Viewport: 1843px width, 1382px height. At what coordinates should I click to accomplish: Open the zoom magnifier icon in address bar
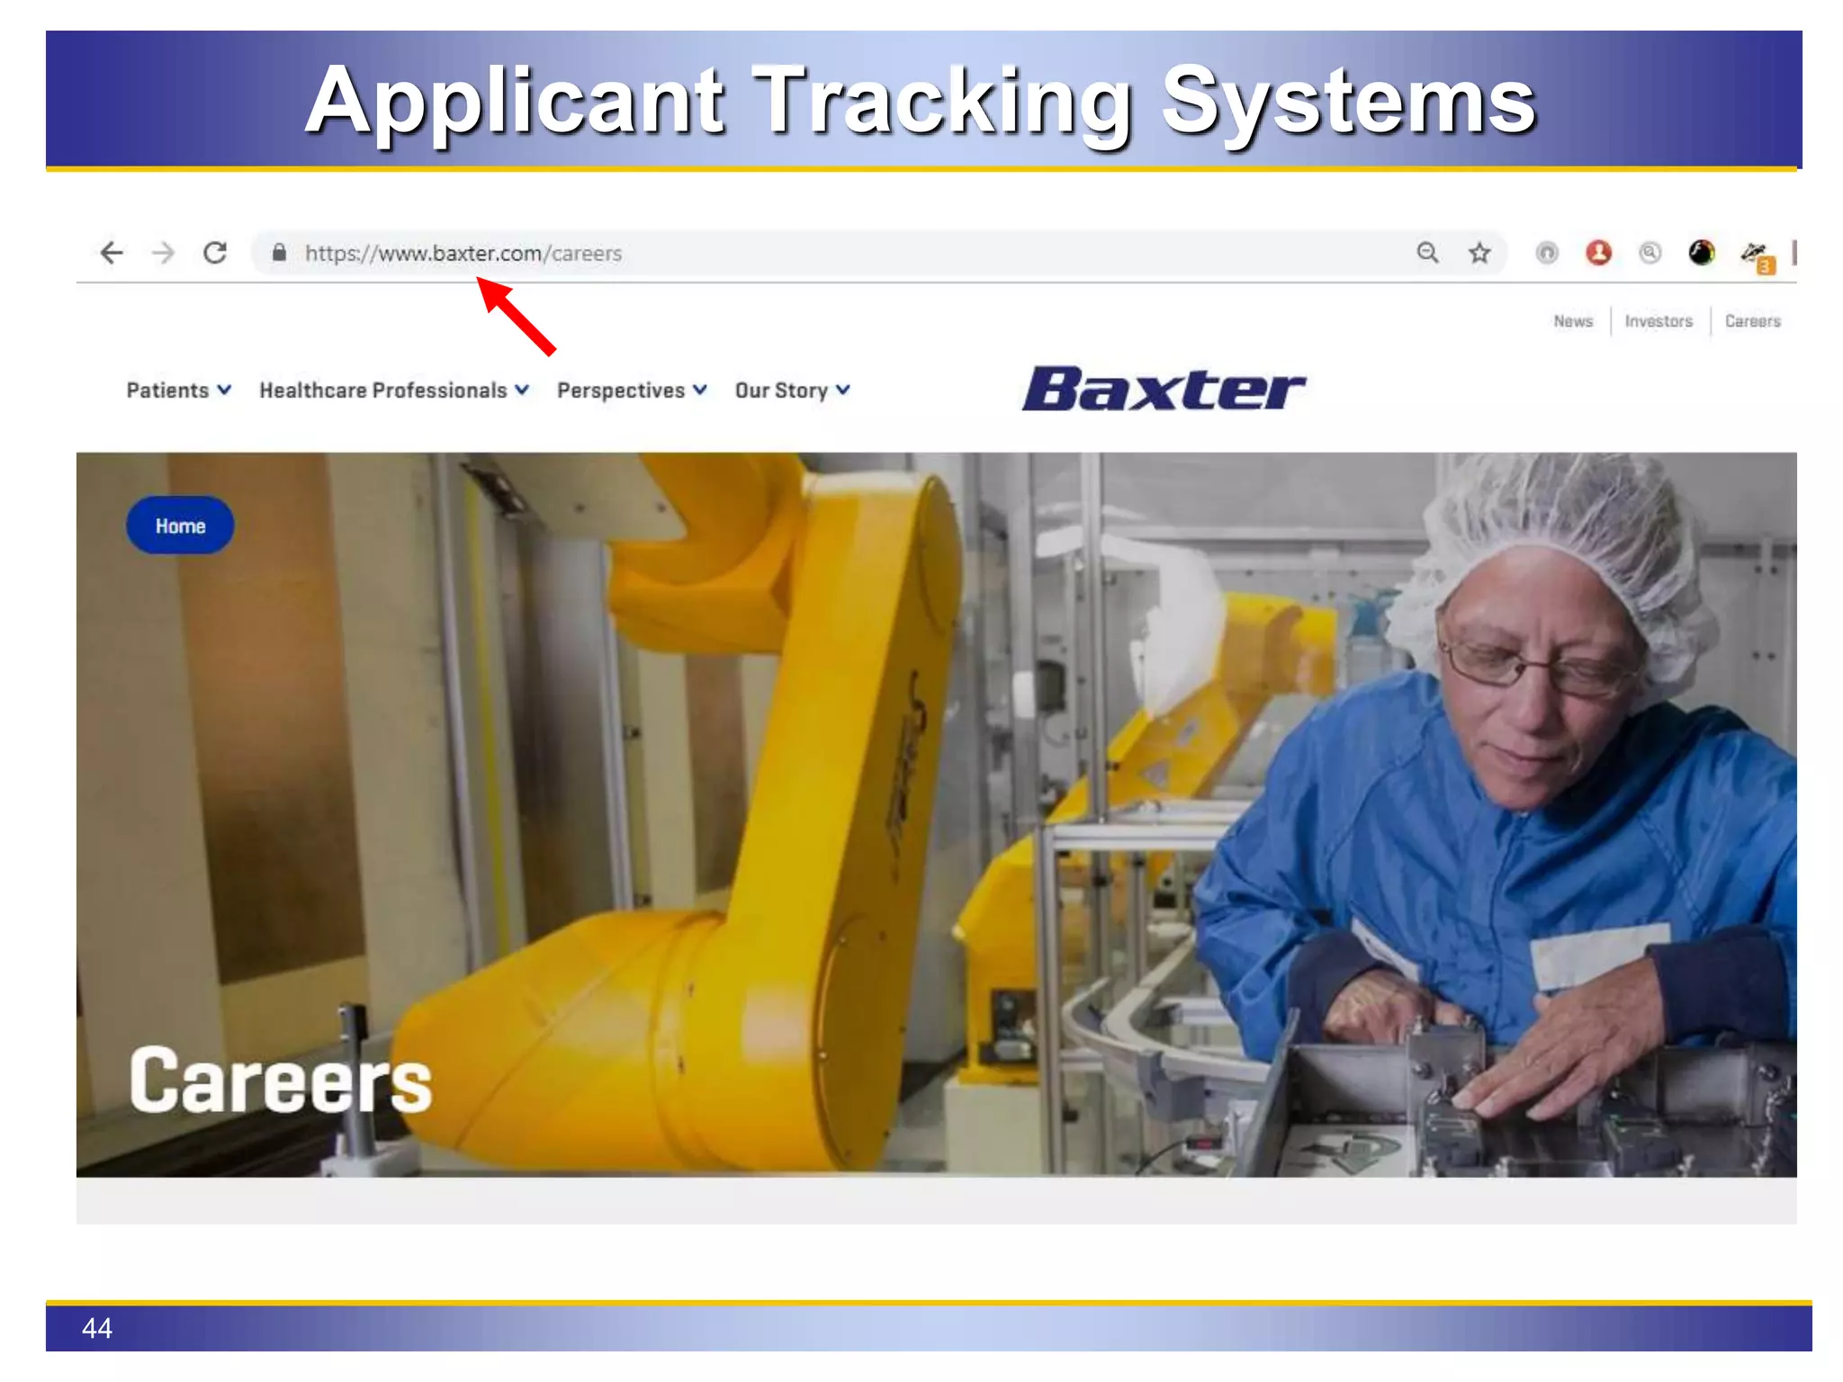coord(1427,253)
